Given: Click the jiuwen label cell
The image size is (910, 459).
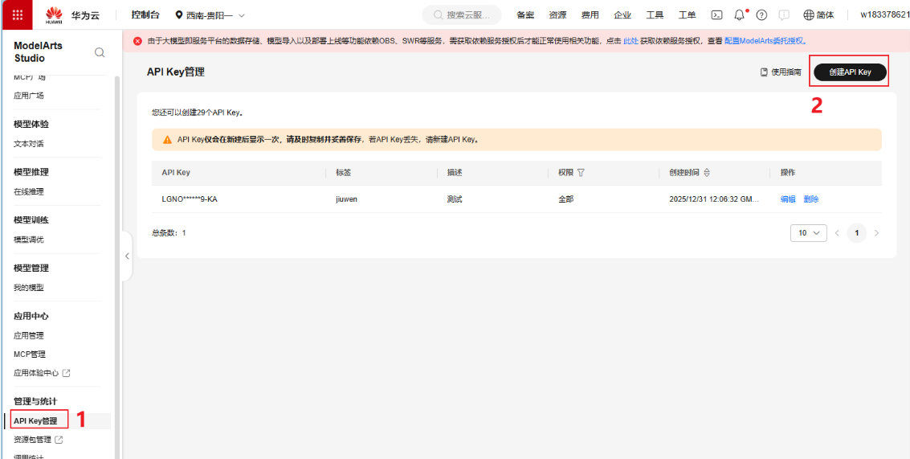Looking at the screenshot, I should click(345, 199).
